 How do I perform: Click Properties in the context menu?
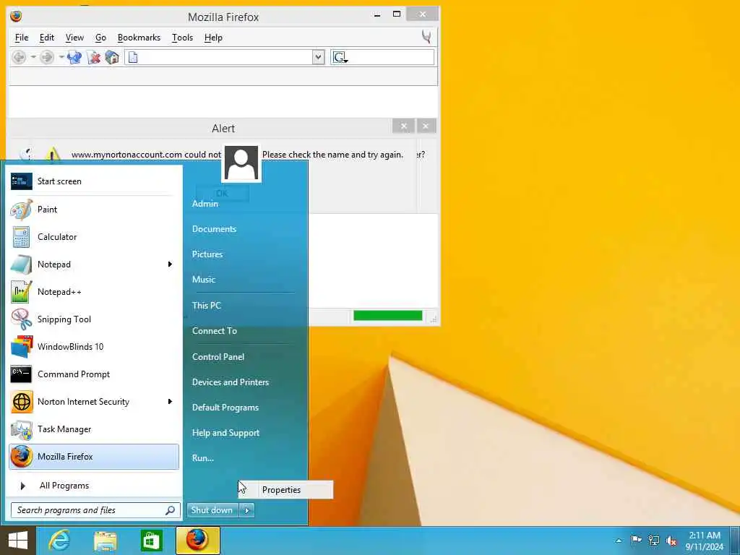point(286,490)
